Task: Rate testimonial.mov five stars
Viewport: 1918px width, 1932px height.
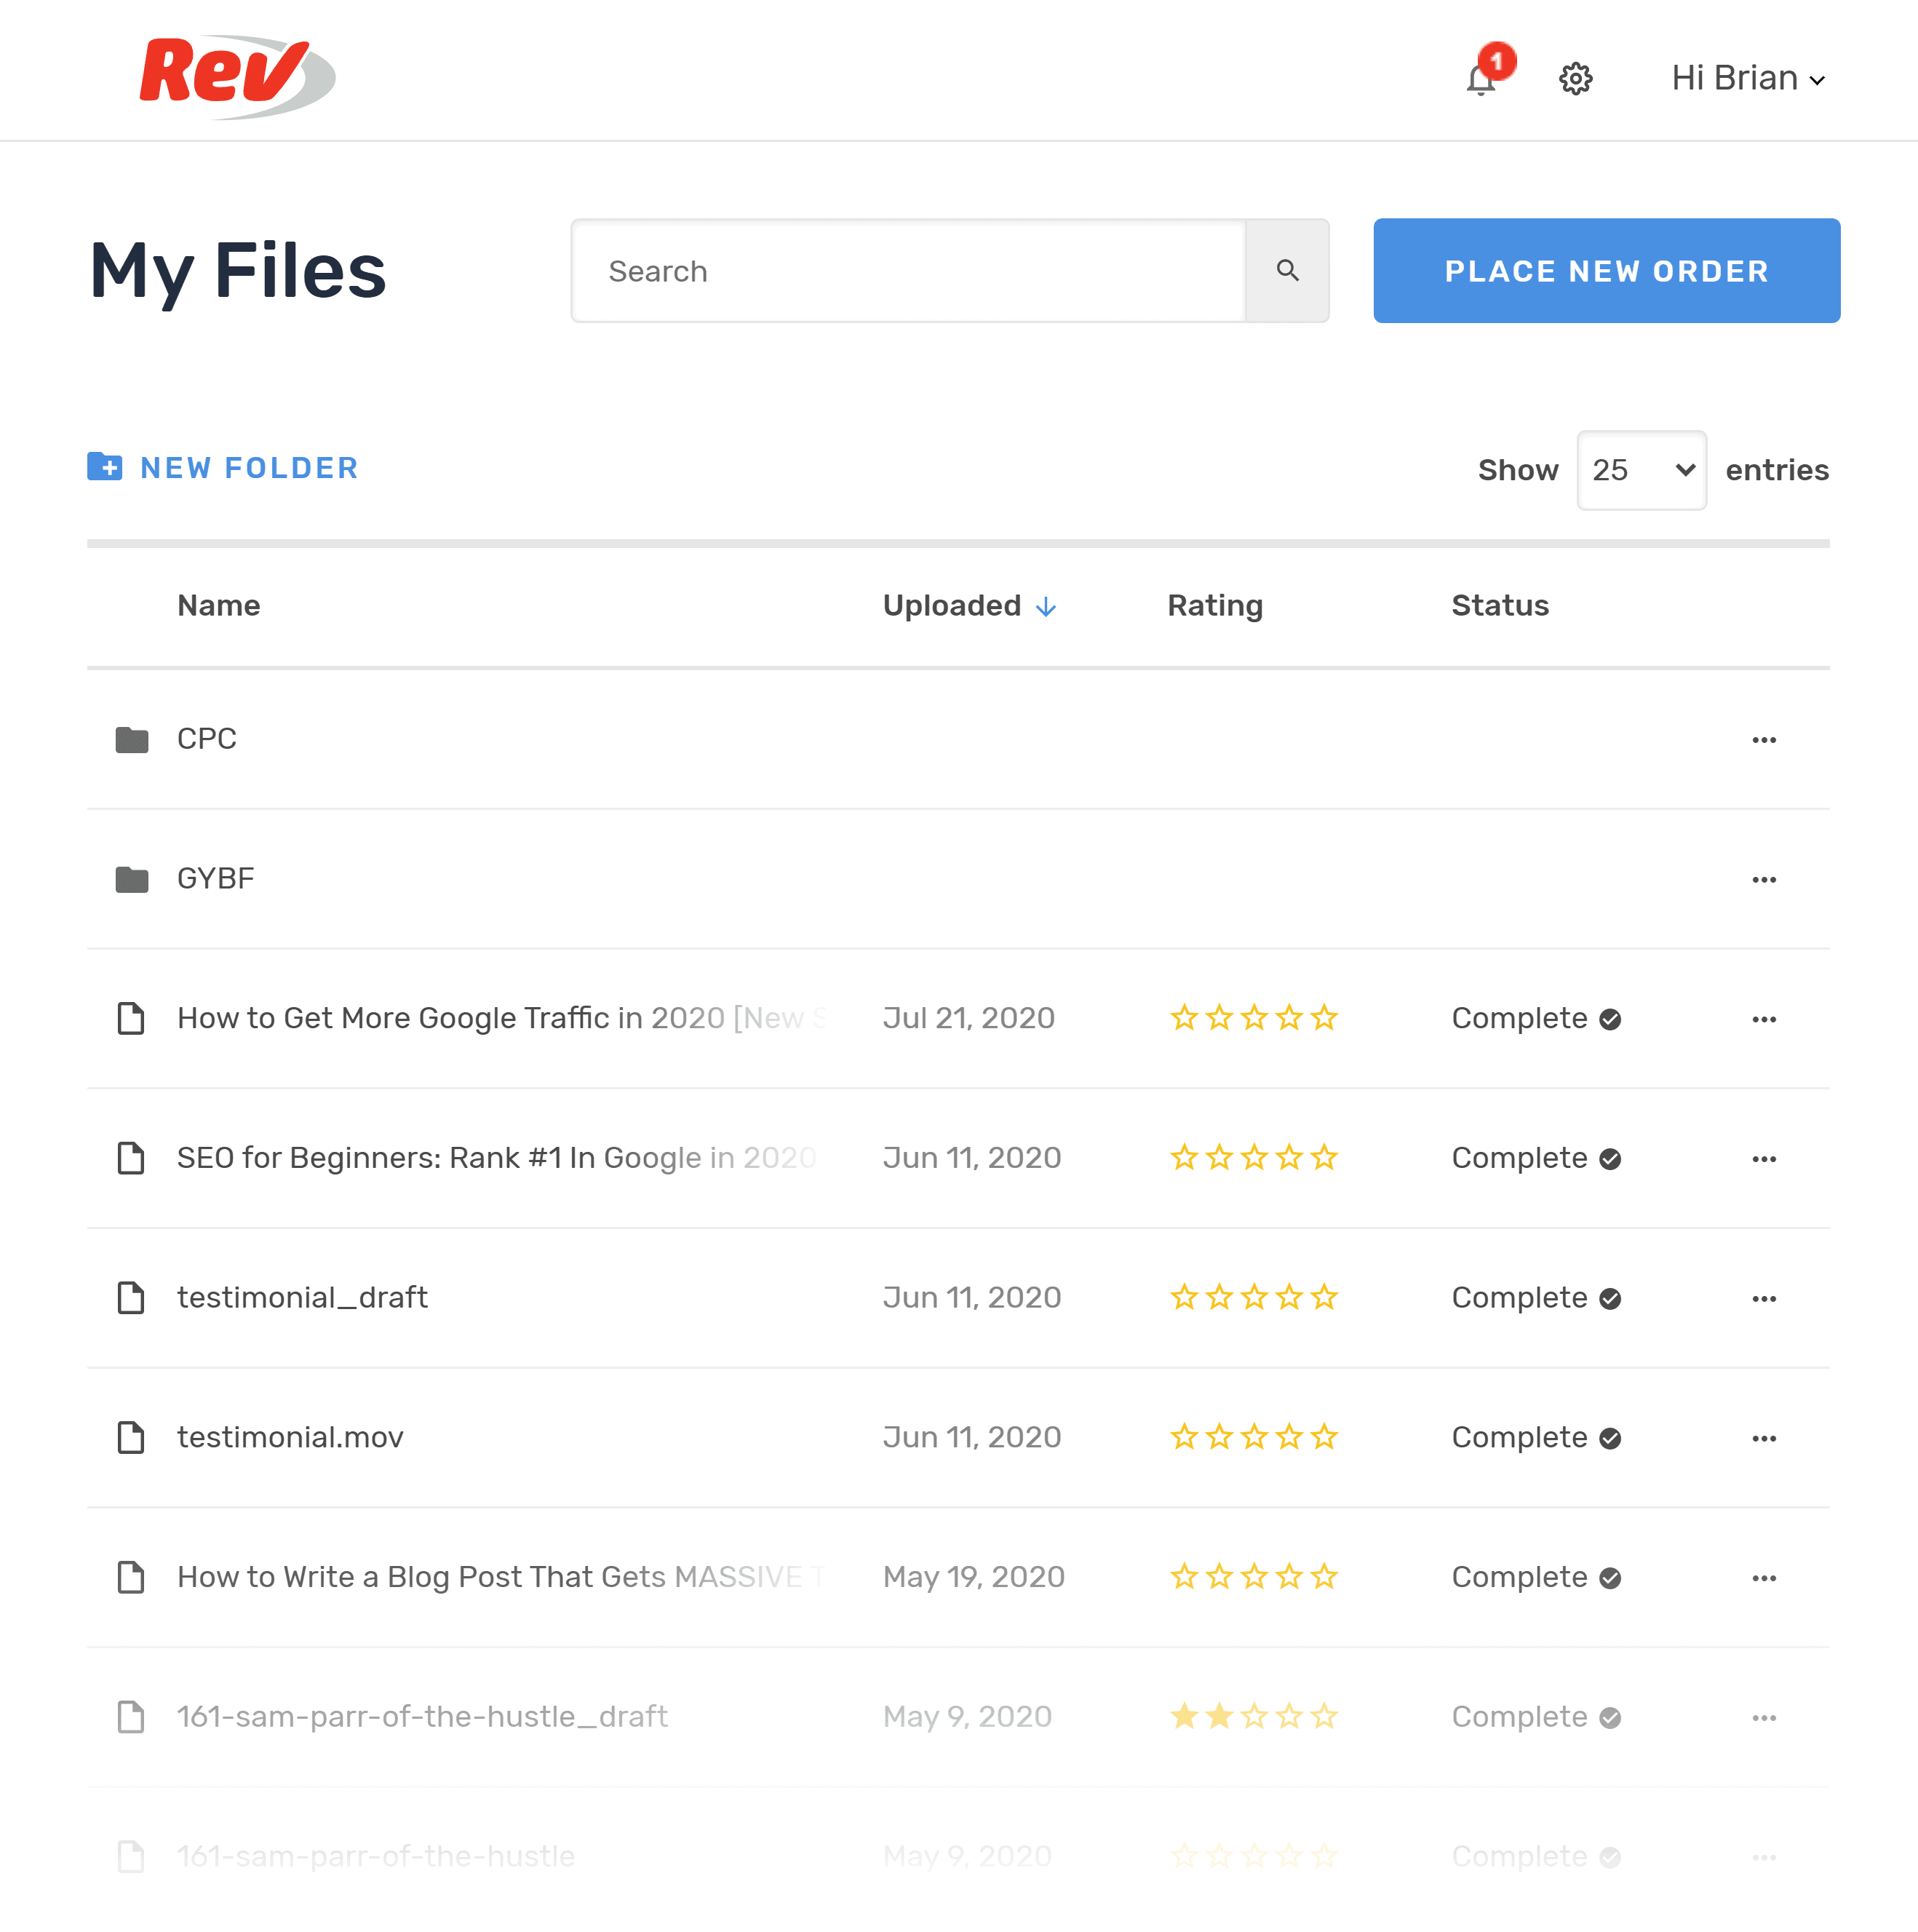Action: point(1324,1438)
